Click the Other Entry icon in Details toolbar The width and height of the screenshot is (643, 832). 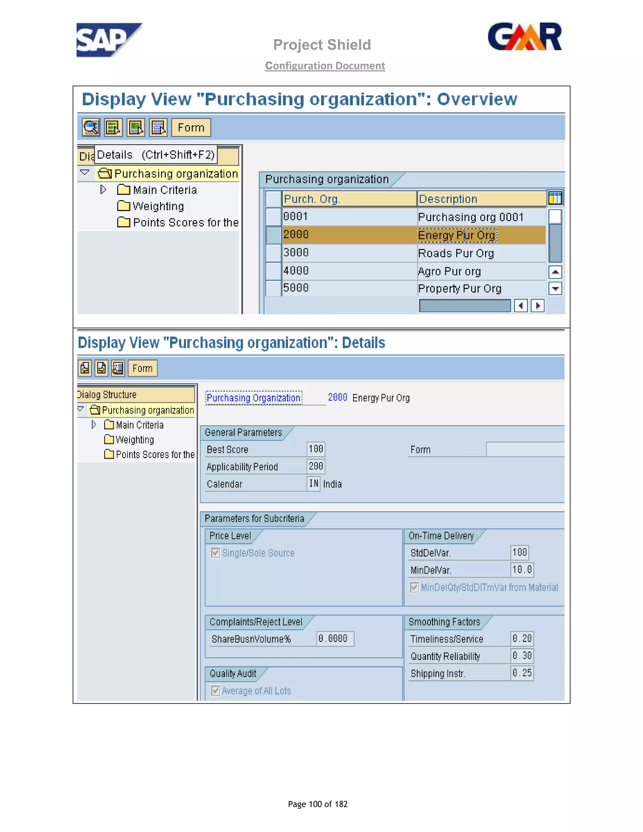[118, 368]
